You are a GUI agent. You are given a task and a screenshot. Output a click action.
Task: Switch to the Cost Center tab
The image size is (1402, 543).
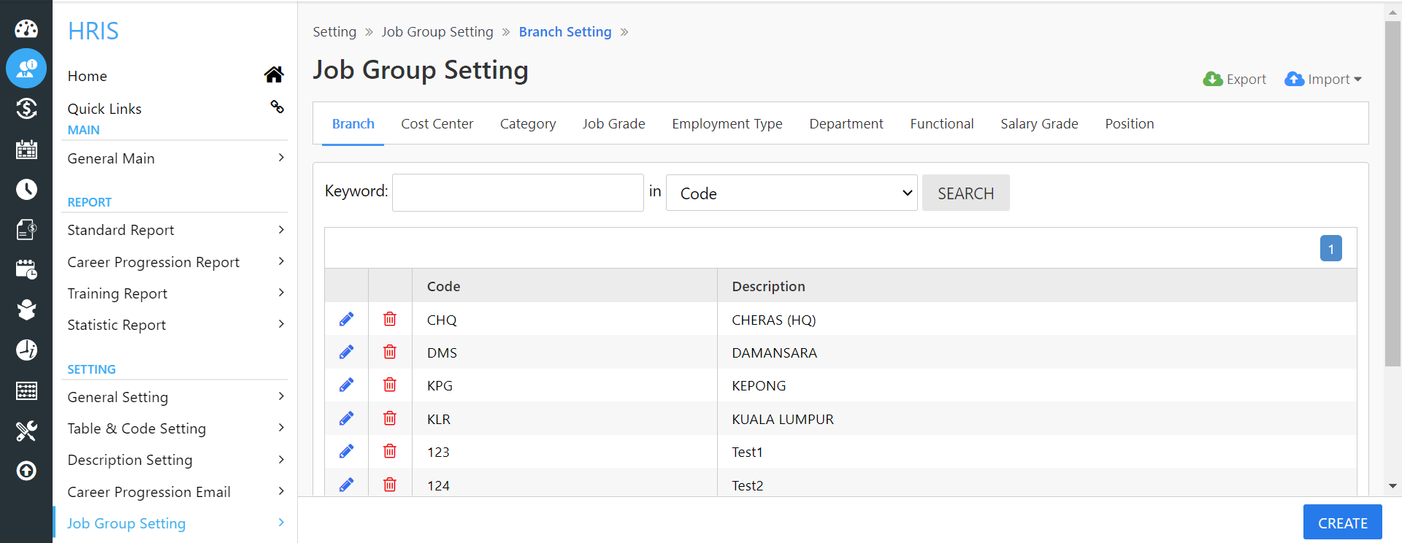(x=437, y=123)
